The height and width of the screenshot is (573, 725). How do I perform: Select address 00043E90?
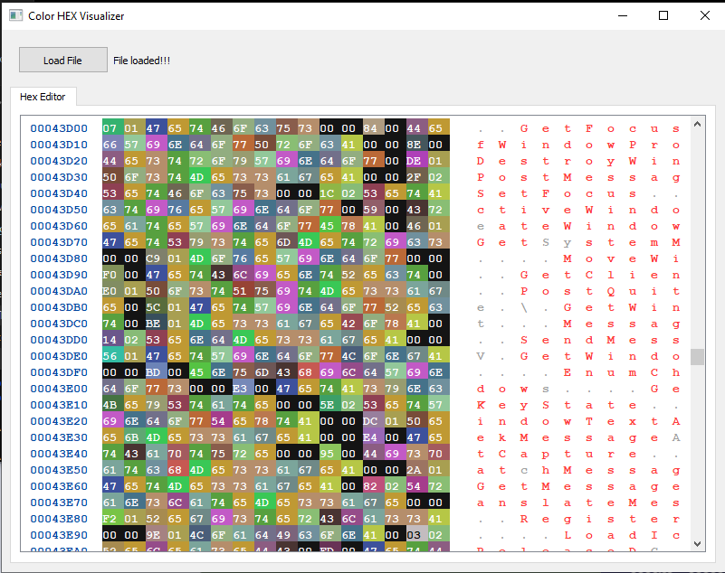point(59,535)
